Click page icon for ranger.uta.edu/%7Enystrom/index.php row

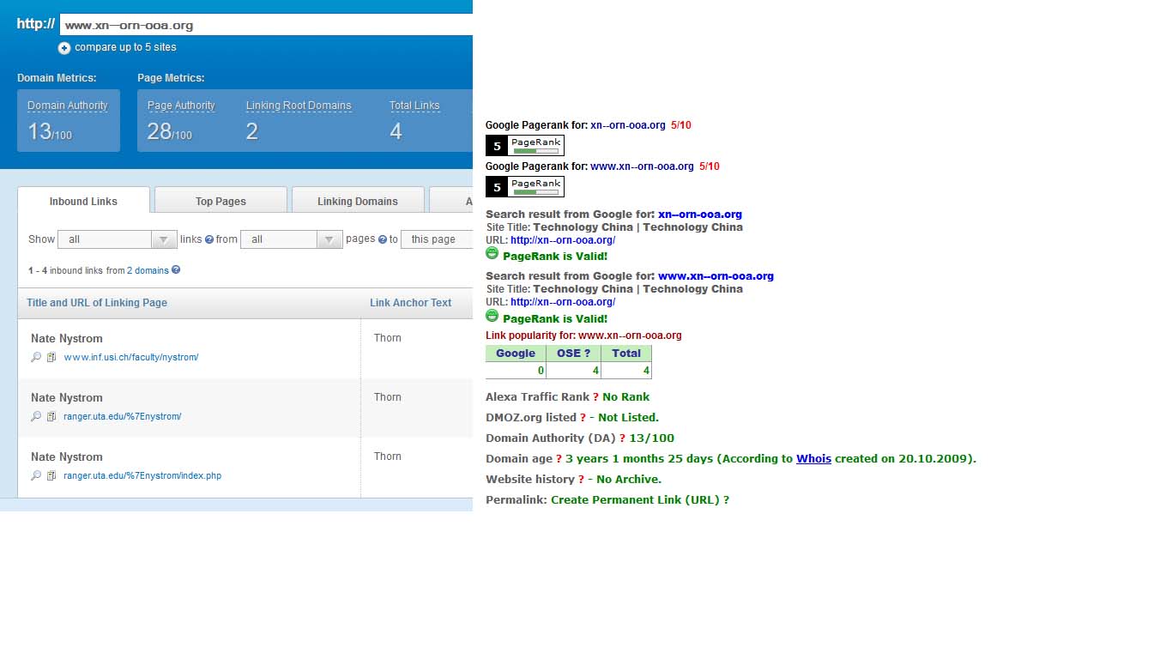pos(51,475)
